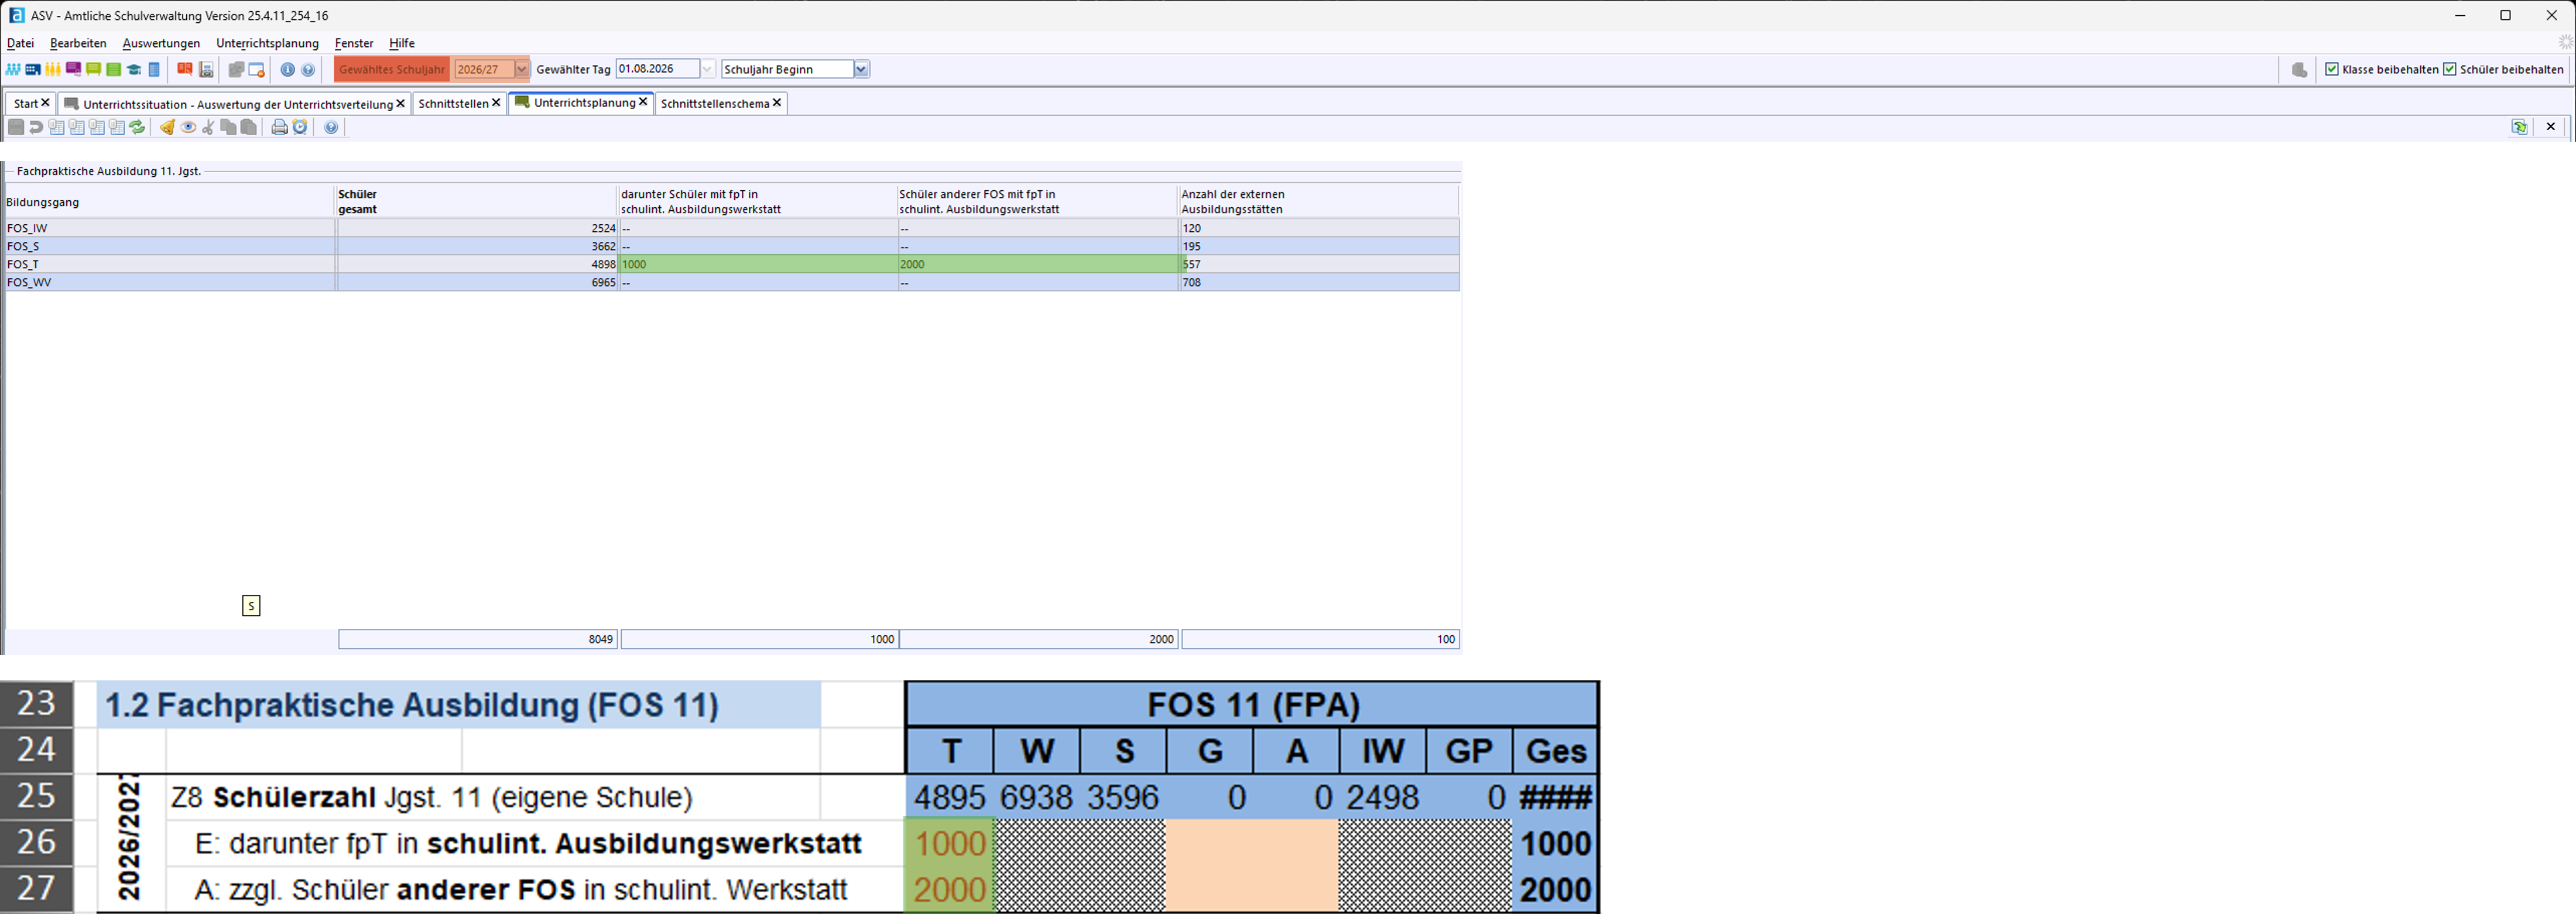Click the eye preview icon
The width and height of the screenshot is (2576, 914).
[188, 127]
